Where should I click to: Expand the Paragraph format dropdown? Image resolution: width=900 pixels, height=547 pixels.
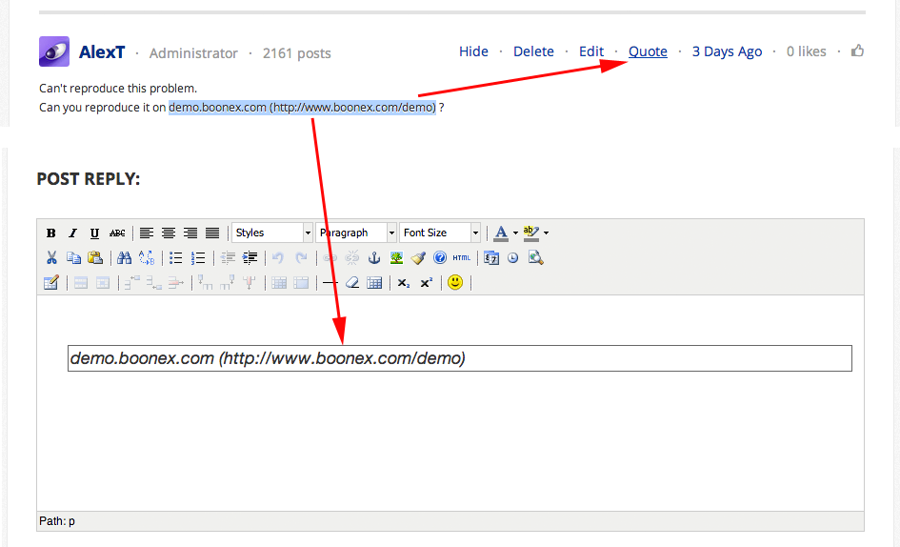tap(356, 233)
